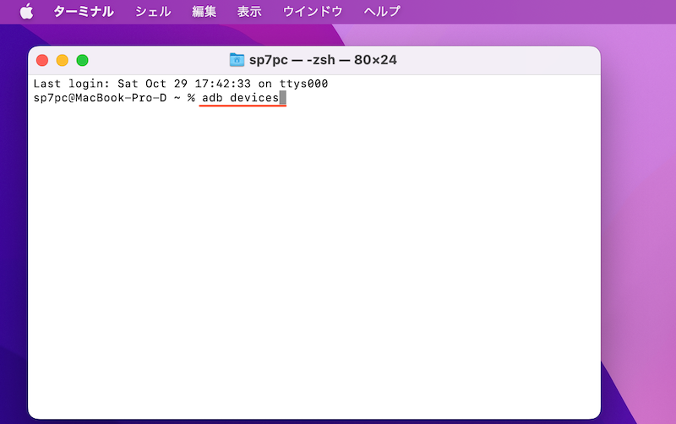Open the シェル menu
The image size is (676, 424).
pos(153,12)
